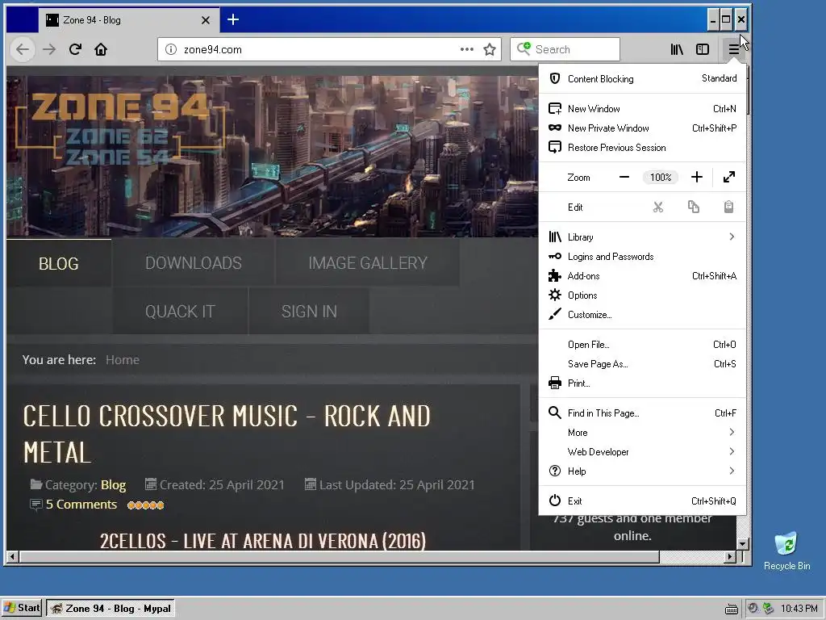Image resolution: width=826 pixels, height=620 pixels.
Task: Choose Customize... from the menu
Action: tap(642, 315)
